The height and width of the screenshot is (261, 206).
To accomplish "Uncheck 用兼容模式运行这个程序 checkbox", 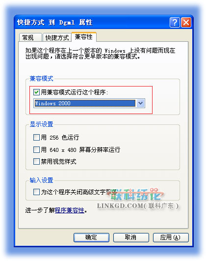I will tap(36, 92).
